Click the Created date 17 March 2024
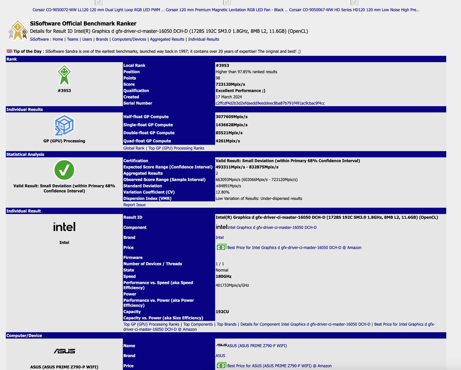This screenshot has width=461, height=370. tap(229, 97)
